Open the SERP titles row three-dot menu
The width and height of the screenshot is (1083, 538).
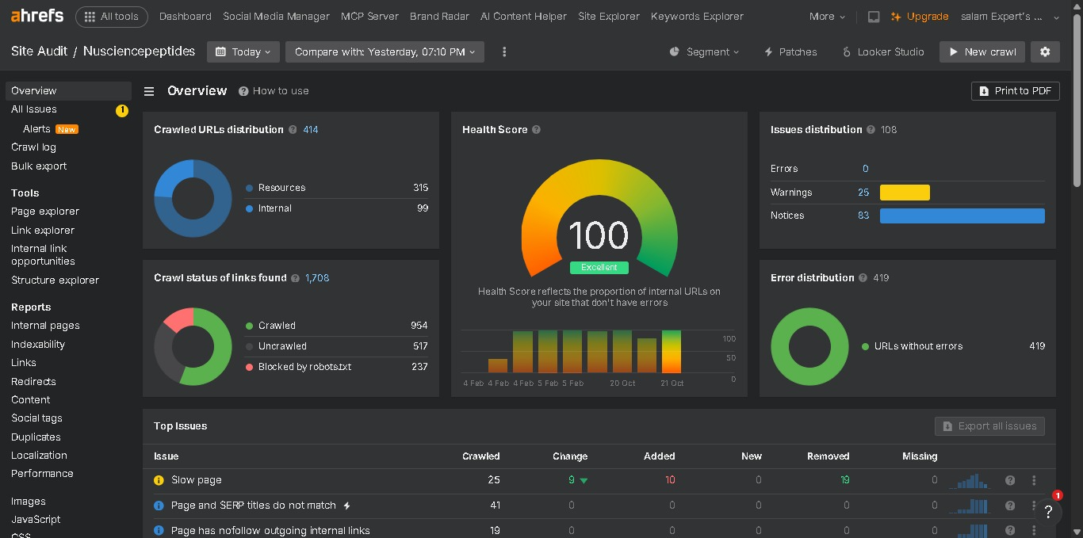tap(1034, 506)
